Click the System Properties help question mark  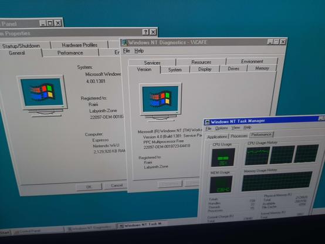[x=145, y=32]
